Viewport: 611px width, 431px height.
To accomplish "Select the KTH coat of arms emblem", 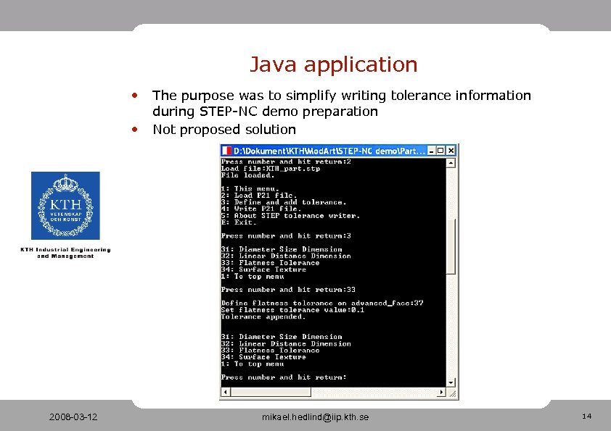I will point(65,205).
